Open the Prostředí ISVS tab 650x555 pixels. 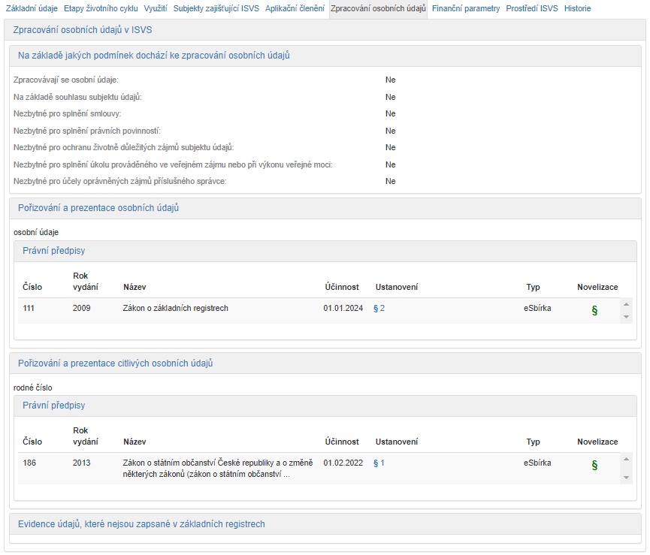(532, 8)
